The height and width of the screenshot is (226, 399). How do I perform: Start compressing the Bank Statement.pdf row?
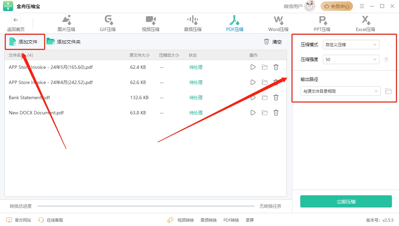point(253,97)
